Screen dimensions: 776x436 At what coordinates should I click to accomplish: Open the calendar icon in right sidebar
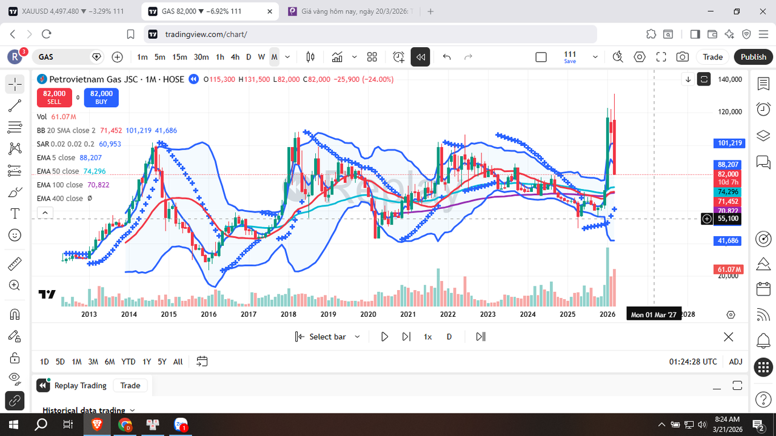coord(763,289)
